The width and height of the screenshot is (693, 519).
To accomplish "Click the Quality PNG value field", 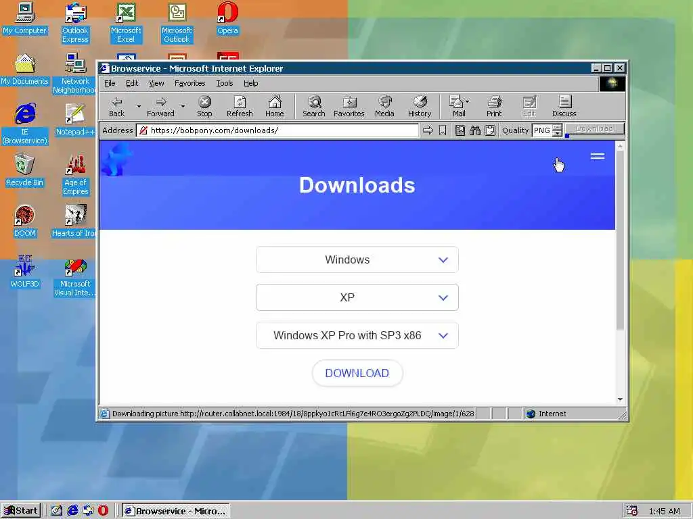I will 542,130.
